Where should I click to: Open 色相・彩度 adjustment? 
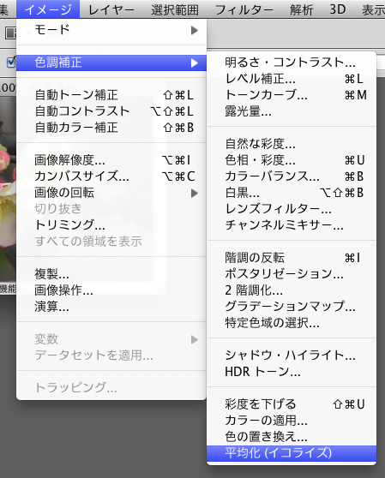point(292,160)
